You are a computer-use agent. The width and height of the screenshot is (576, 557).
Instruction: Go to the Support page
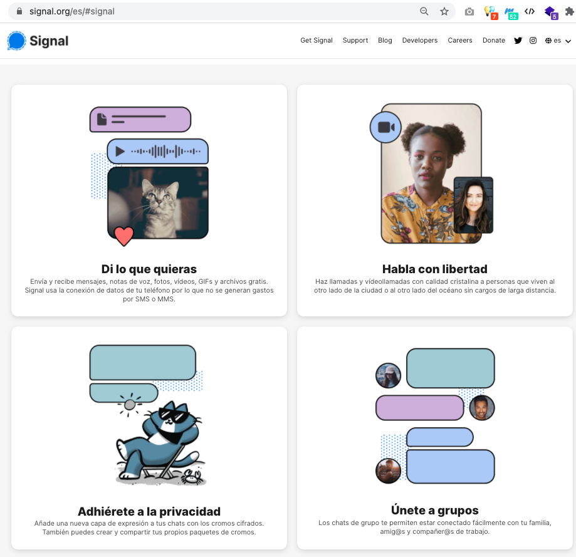point(355,41)
